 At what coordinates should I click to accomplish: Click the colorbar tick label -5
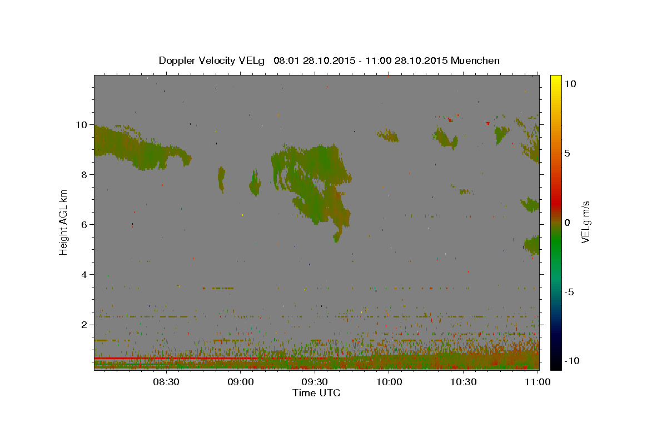pyautogui.click(x=569, y=292)
